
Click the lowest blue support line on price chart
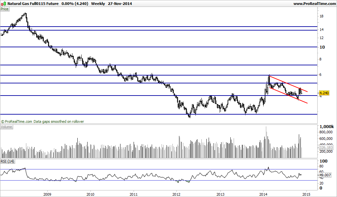[x=159, y=114]
